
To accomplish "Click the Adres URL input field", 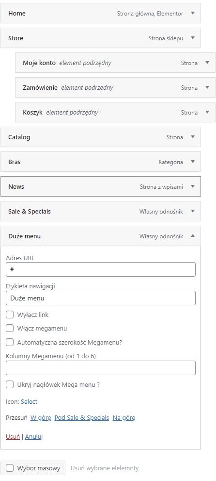I will (101, 269).
